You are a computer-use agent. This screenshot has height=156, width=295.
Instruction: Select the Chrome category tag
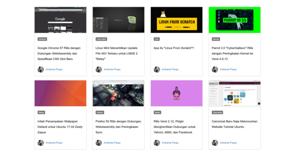42,39
